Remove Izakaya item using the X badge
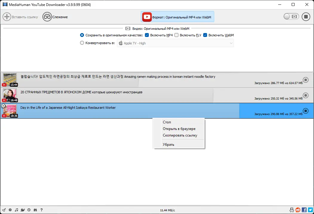 click(3, 106)
